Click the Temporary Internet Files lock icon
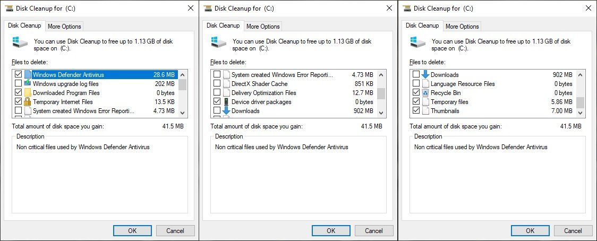 click(x=28, y=102)
